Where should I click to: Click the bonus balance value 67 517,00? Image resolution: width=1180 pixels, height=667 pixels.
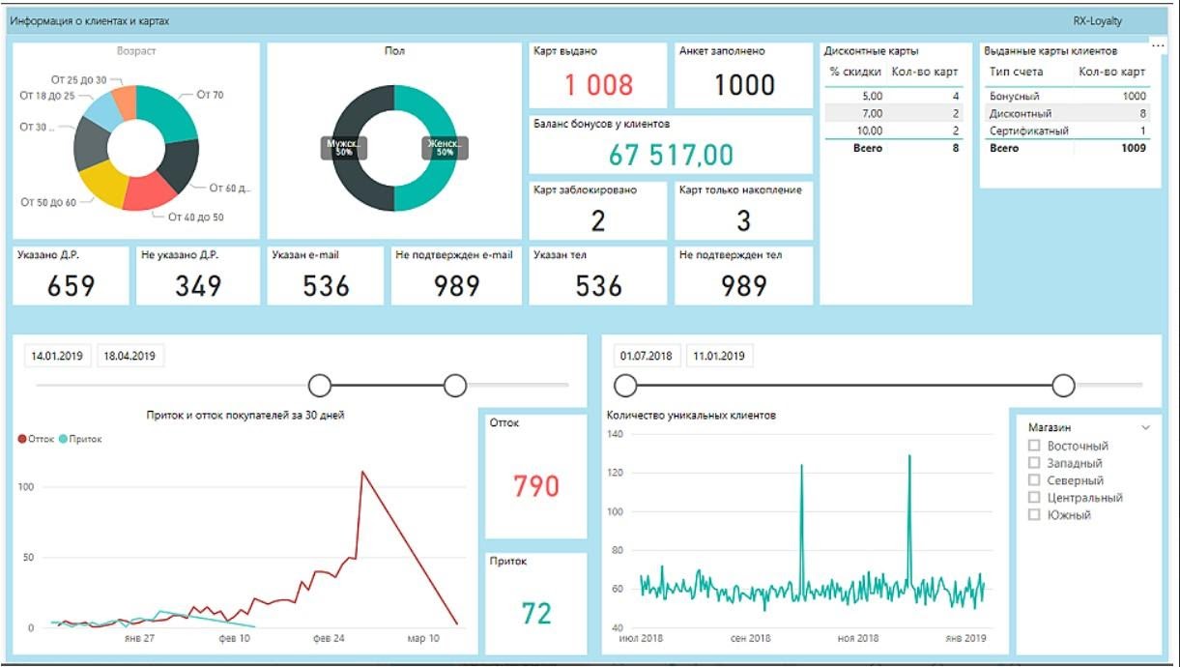pos(671,155)
